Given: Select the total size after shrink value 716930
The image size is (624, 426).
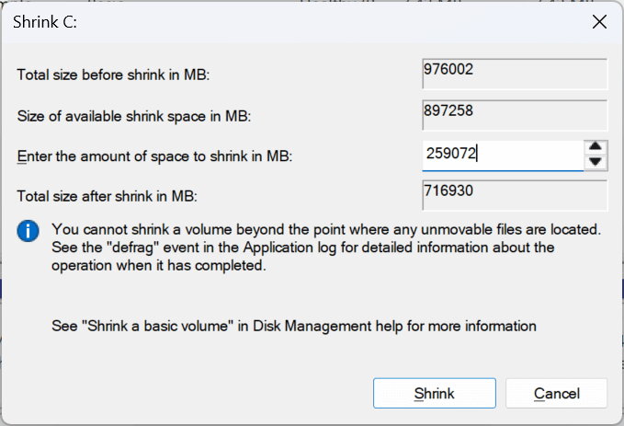Looking at the screenshot, I should (x=515, y=195).
